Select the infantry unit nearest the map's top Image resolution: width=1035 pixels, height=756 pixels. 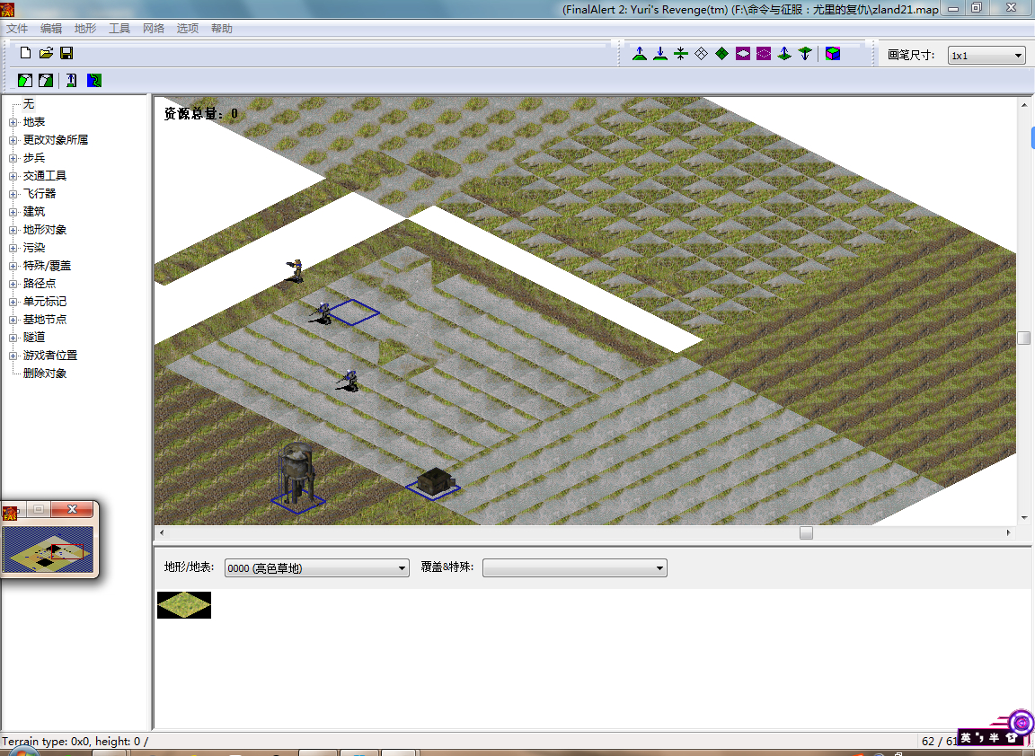(296, 270)
